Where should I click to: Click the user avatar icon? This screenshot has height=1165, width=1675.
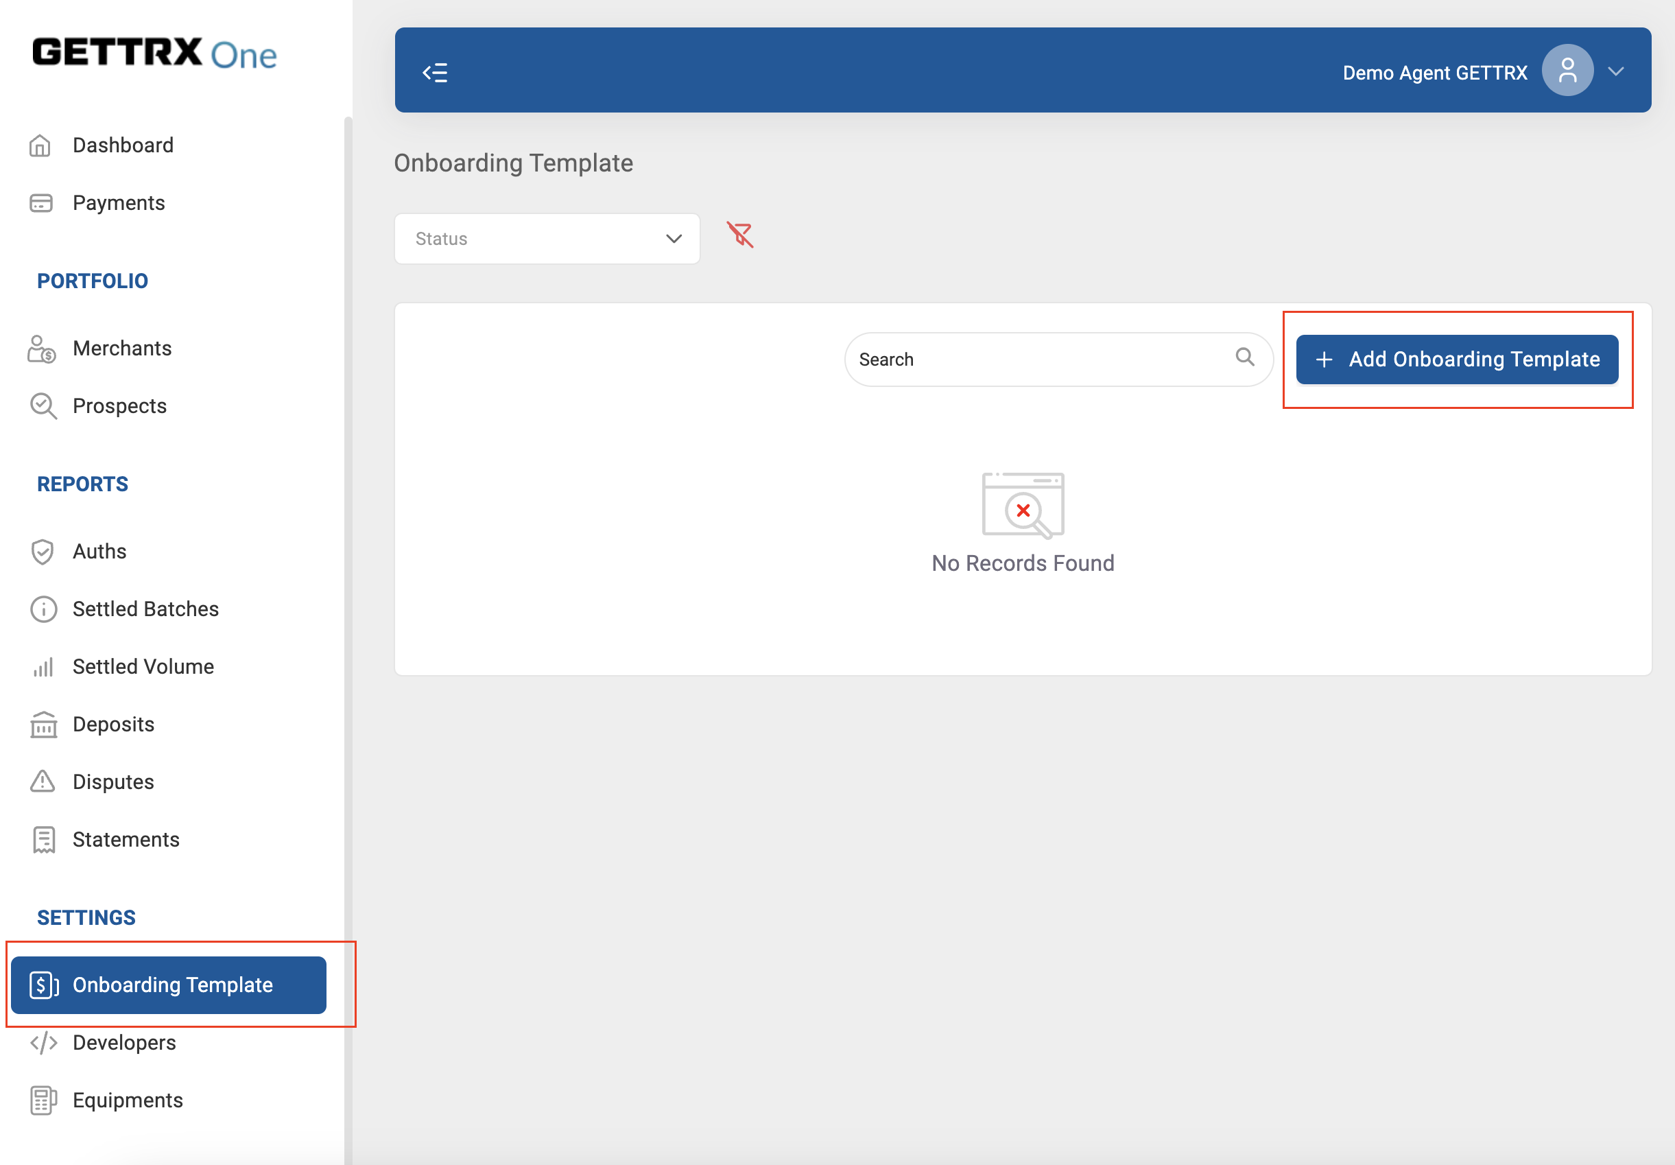pyautogui.click(x=1567, y=71)
